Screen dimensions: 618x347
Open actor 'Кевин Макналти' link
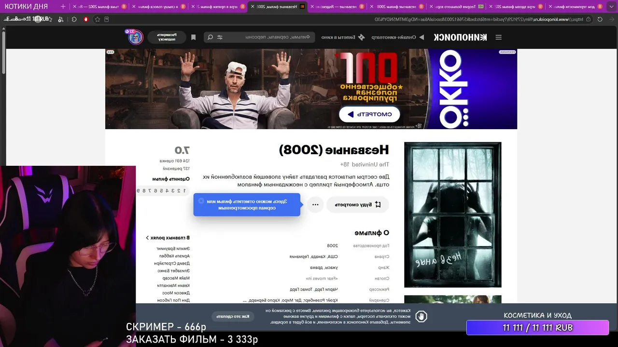(173, 286)
